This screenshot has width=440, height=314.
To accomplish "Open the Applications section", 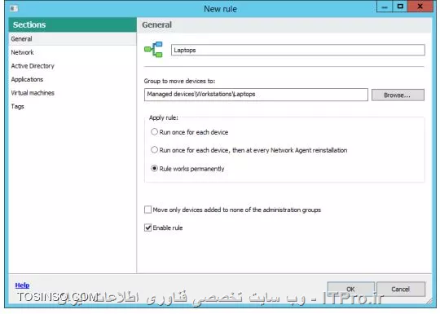I will pos(27,79).
